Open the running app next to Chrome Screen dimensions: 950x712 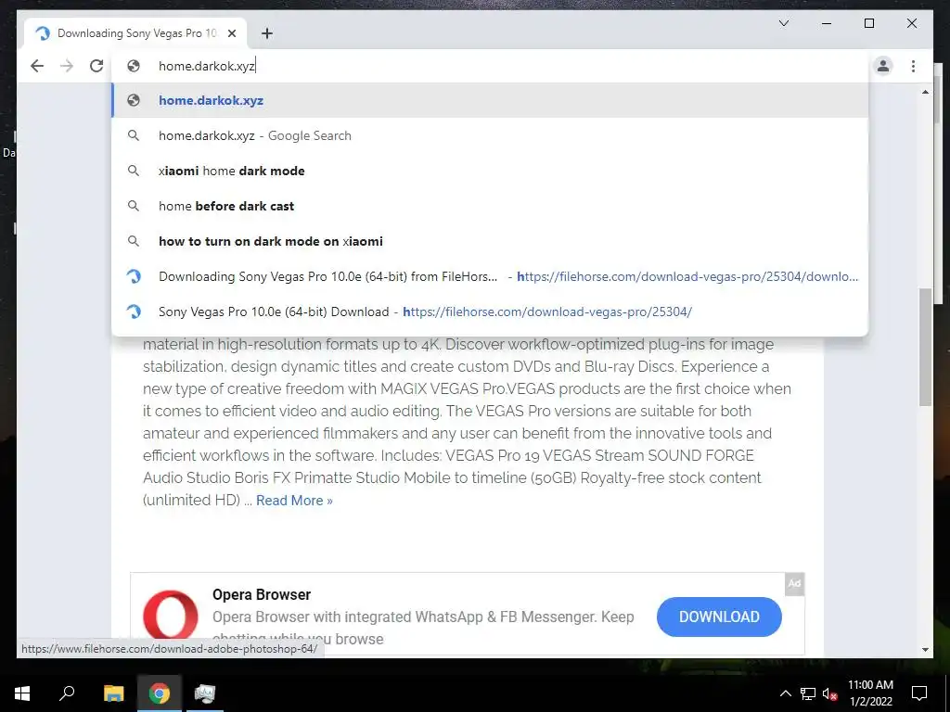(205, 693)
